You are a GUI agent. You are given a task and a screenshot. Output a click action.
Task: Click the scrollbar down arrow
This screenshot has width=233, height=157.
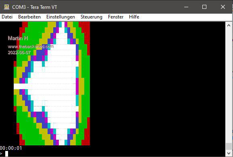(229, 153)
